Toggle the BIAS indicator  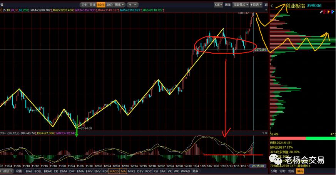point(29,171)
